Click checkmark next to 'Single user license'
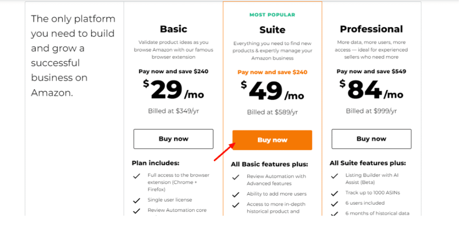 (x=136, y=200)
